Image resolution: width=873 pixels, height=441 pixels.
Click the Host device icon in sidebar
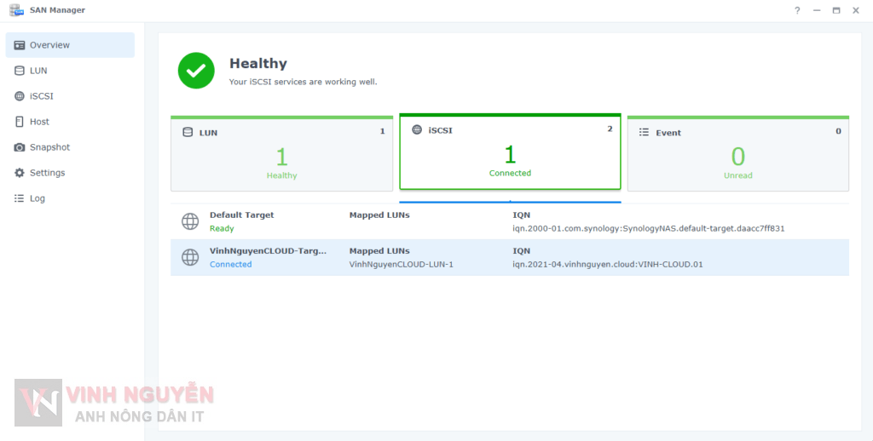point(20,122)
